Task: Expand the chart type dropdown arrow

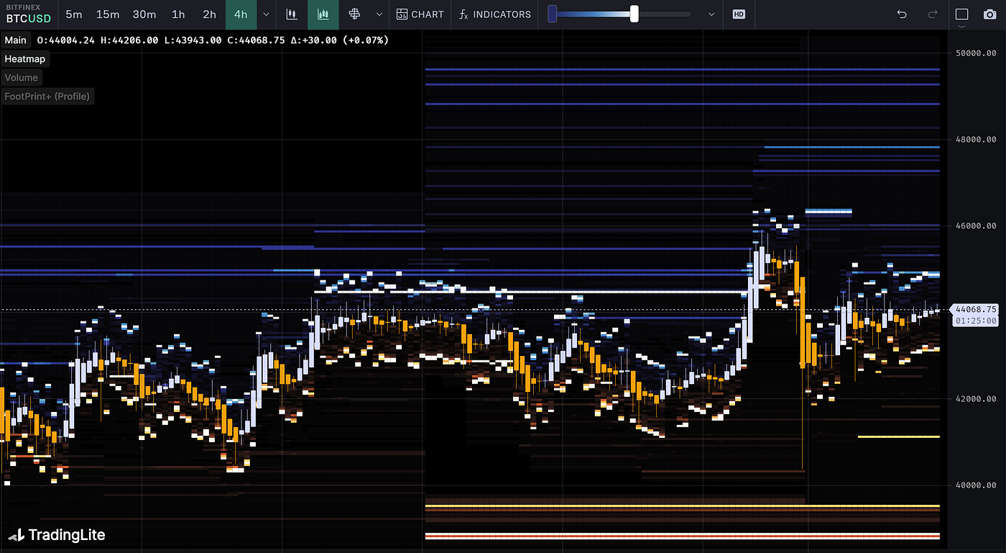Action: 379,14
